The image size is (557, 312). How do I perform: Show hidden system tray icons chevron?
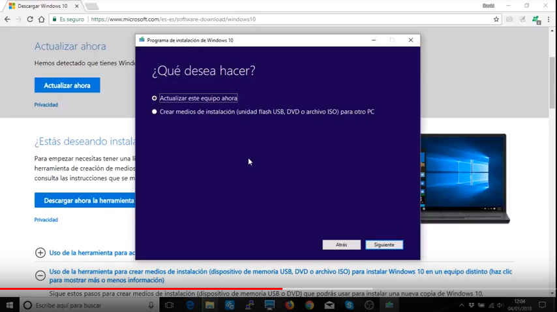(x=462, y=305)
